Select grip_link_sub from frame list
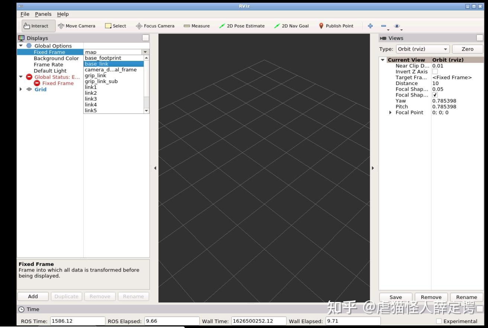Screen dimensions: 488x328 (x=114, y=81)
